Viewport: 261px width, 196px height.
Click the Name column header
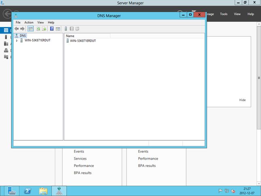87,36
